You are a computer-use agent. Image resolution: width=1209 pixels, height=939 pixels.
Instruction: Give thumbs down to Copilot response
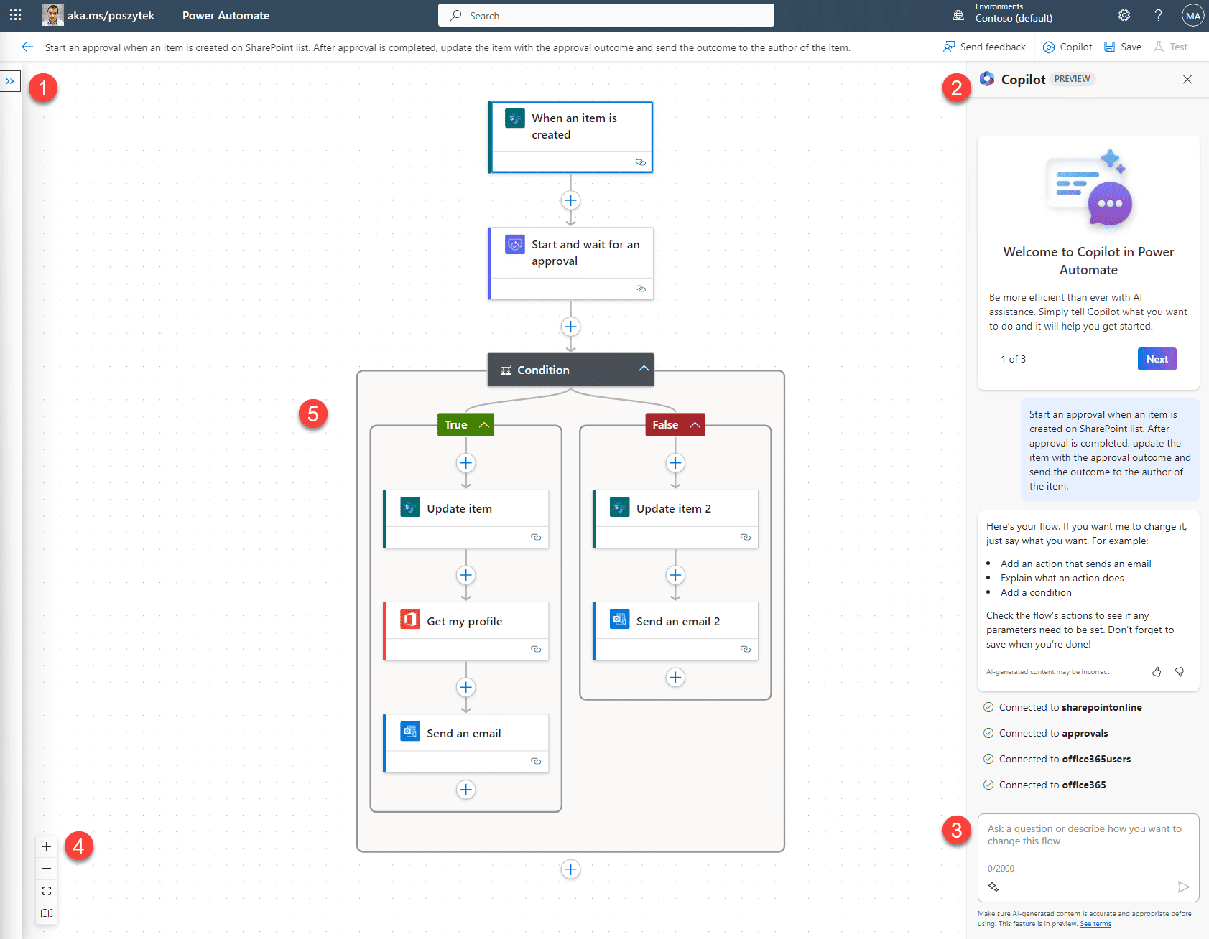click(x=1180, y=672)
